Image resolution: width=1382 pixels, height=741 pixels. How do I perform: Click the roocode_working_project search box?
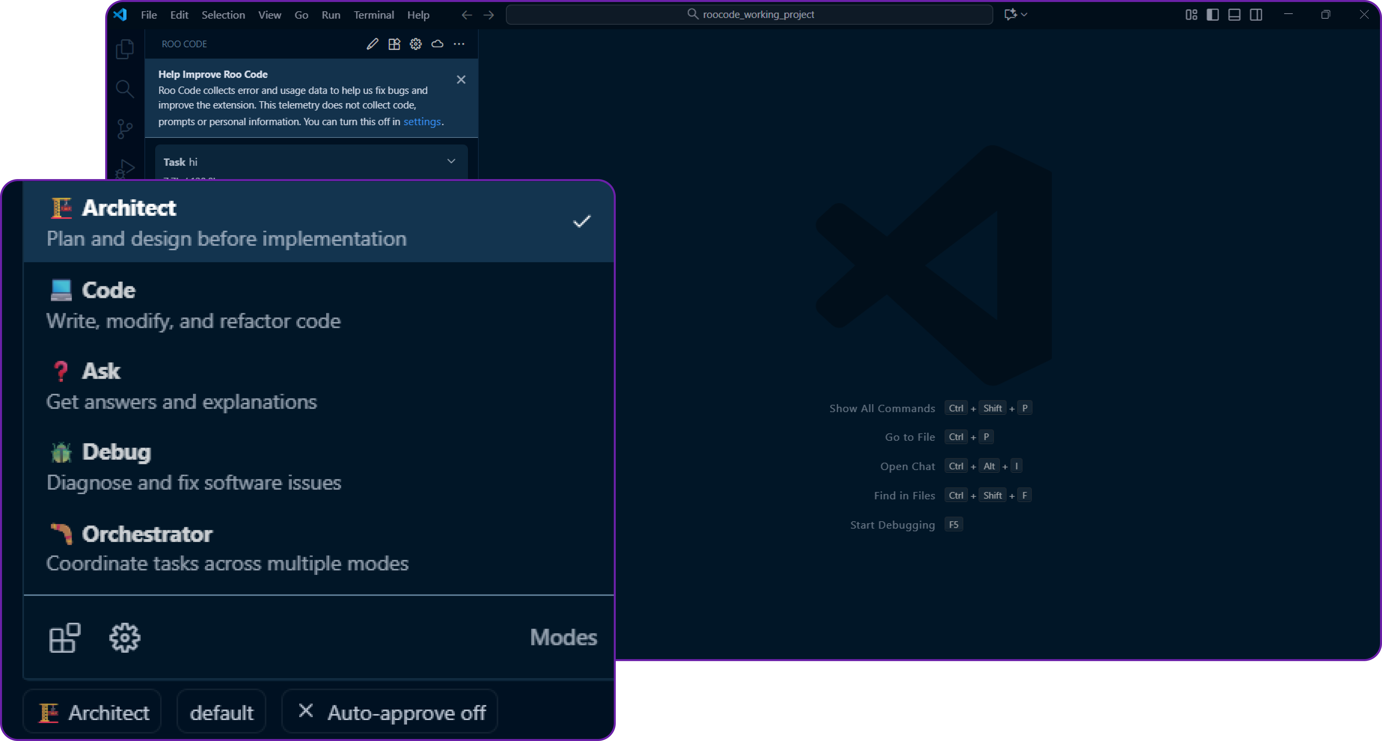[749, 15]
